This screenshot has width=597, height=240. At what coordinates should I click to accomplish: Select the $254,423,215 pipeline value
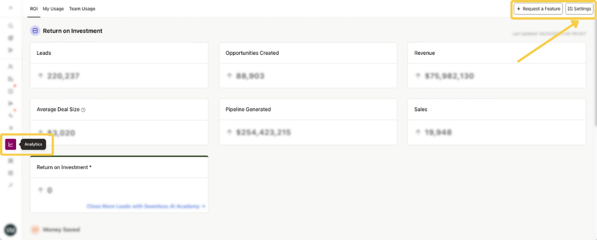tap(263, 133)
